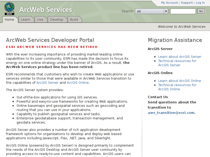Image resolution: width=210 pixels, height=157 pixels.
Task: Click the Search label next to dropdown
Action: pos(127,11)
